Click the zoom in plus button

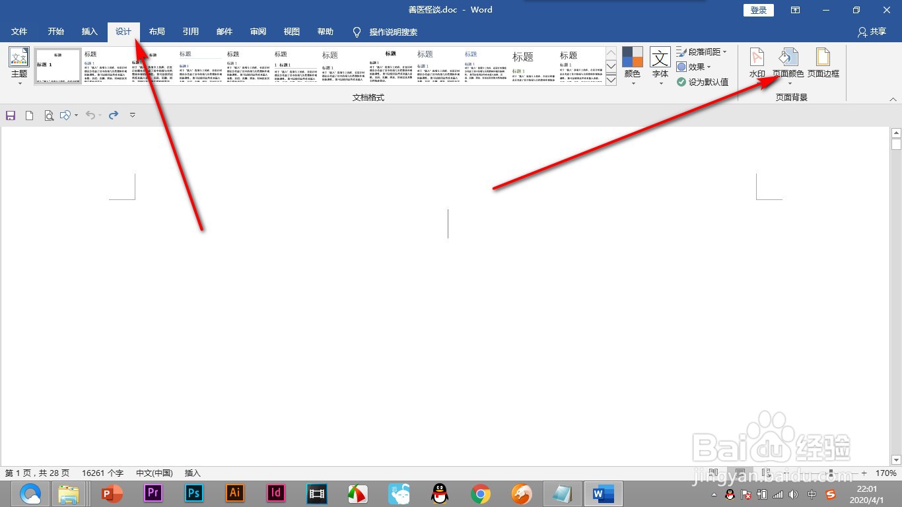(x=864, y=473)
